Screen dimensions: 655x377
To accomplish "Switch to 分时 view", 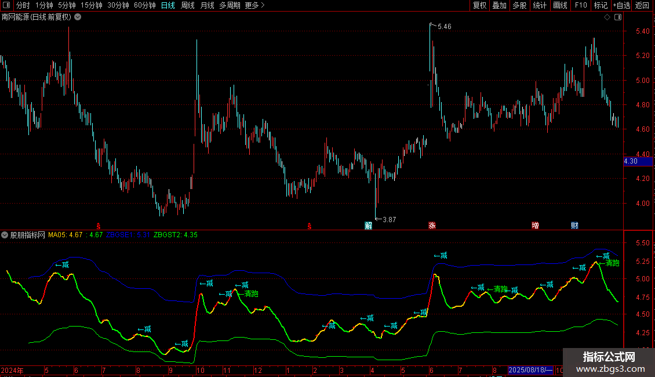I will coord(23,5).
